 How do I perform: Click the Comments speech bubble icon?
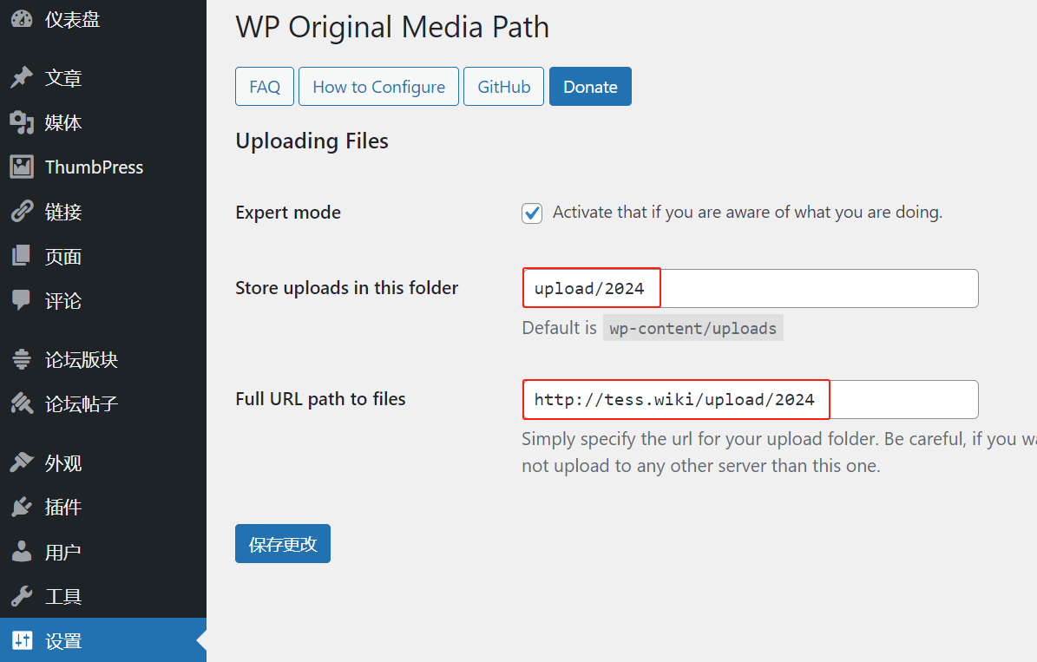click(x=22, y=301)
